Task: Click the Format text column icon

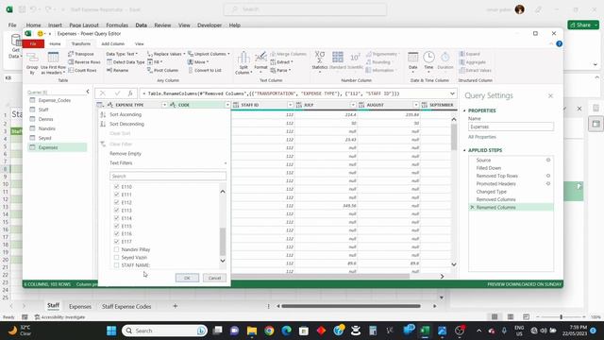Action: pos(260,58)
